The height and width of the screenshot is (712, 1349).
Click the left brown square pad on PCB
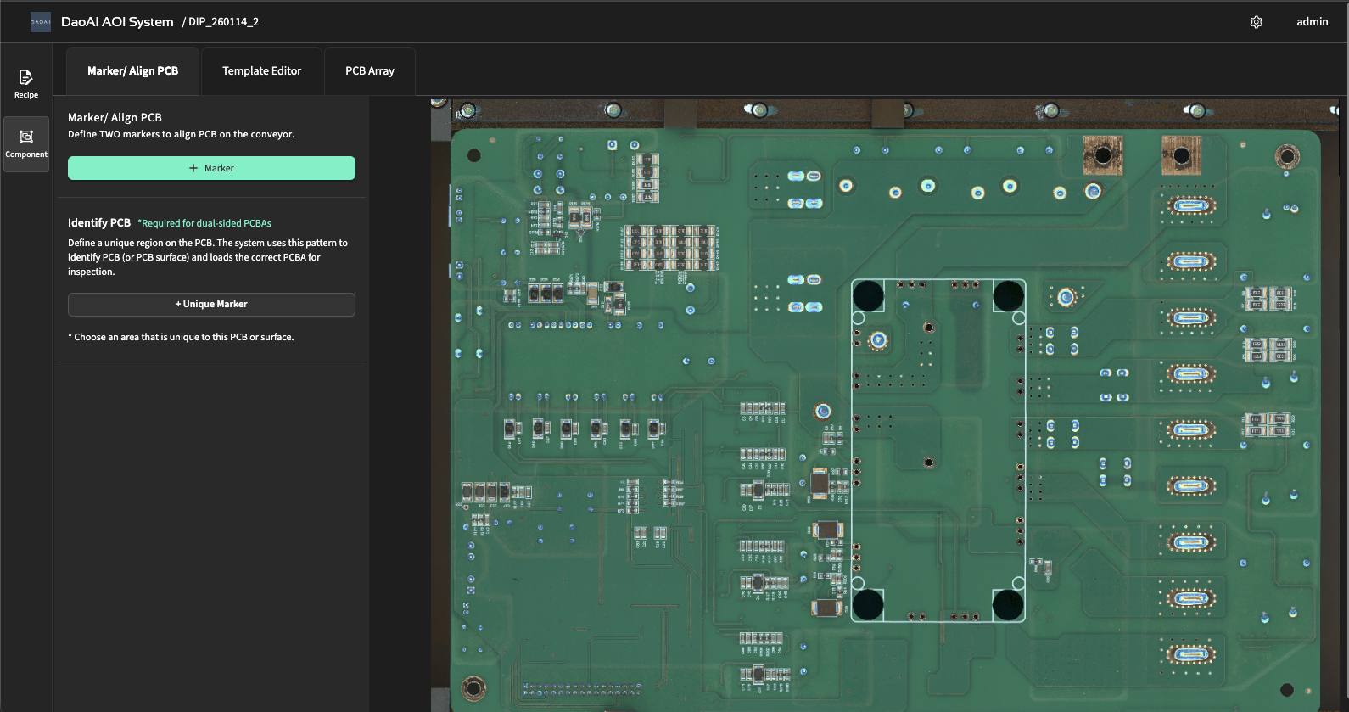click(1103, 155)
